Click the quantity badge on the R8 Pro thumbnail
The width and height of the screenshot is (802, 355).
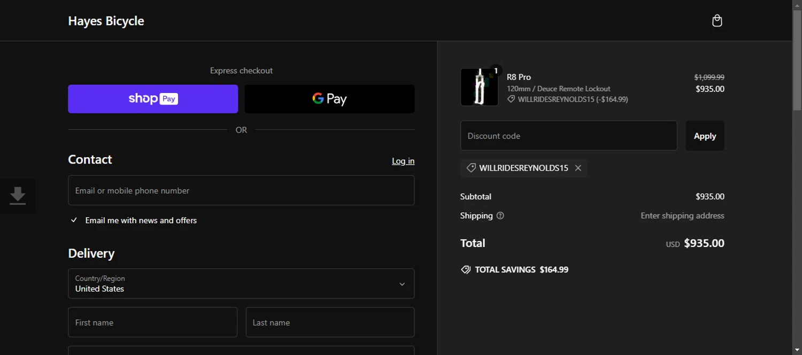point(496,71)
